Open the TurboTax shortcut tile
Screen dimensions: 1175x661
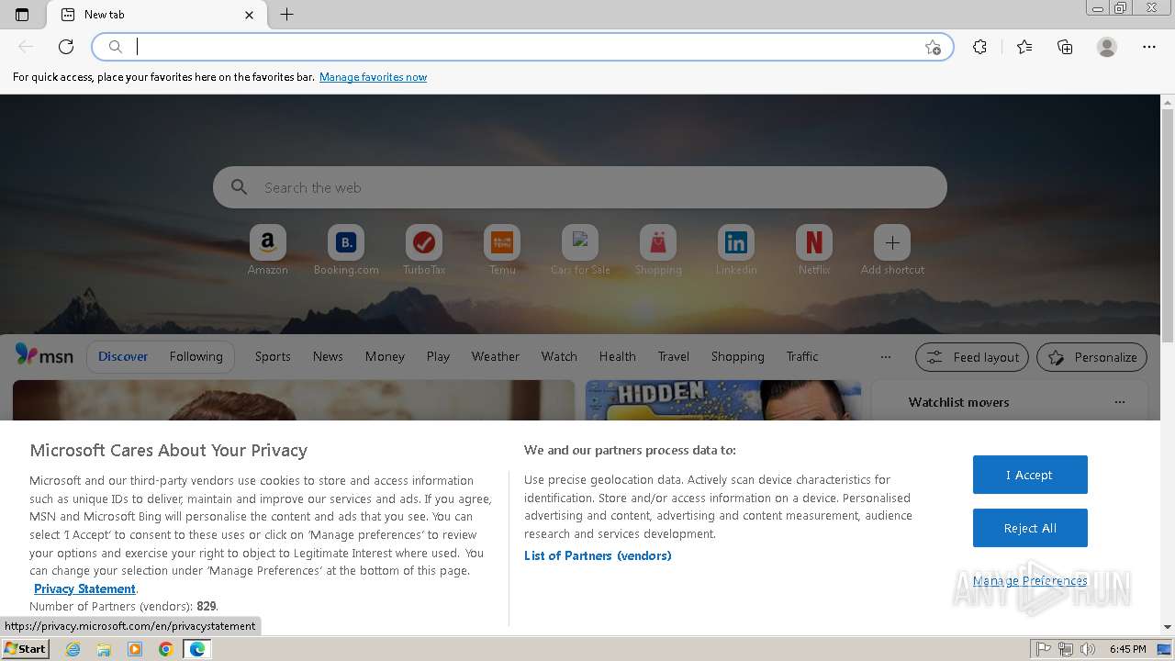[x=424, y=250]
